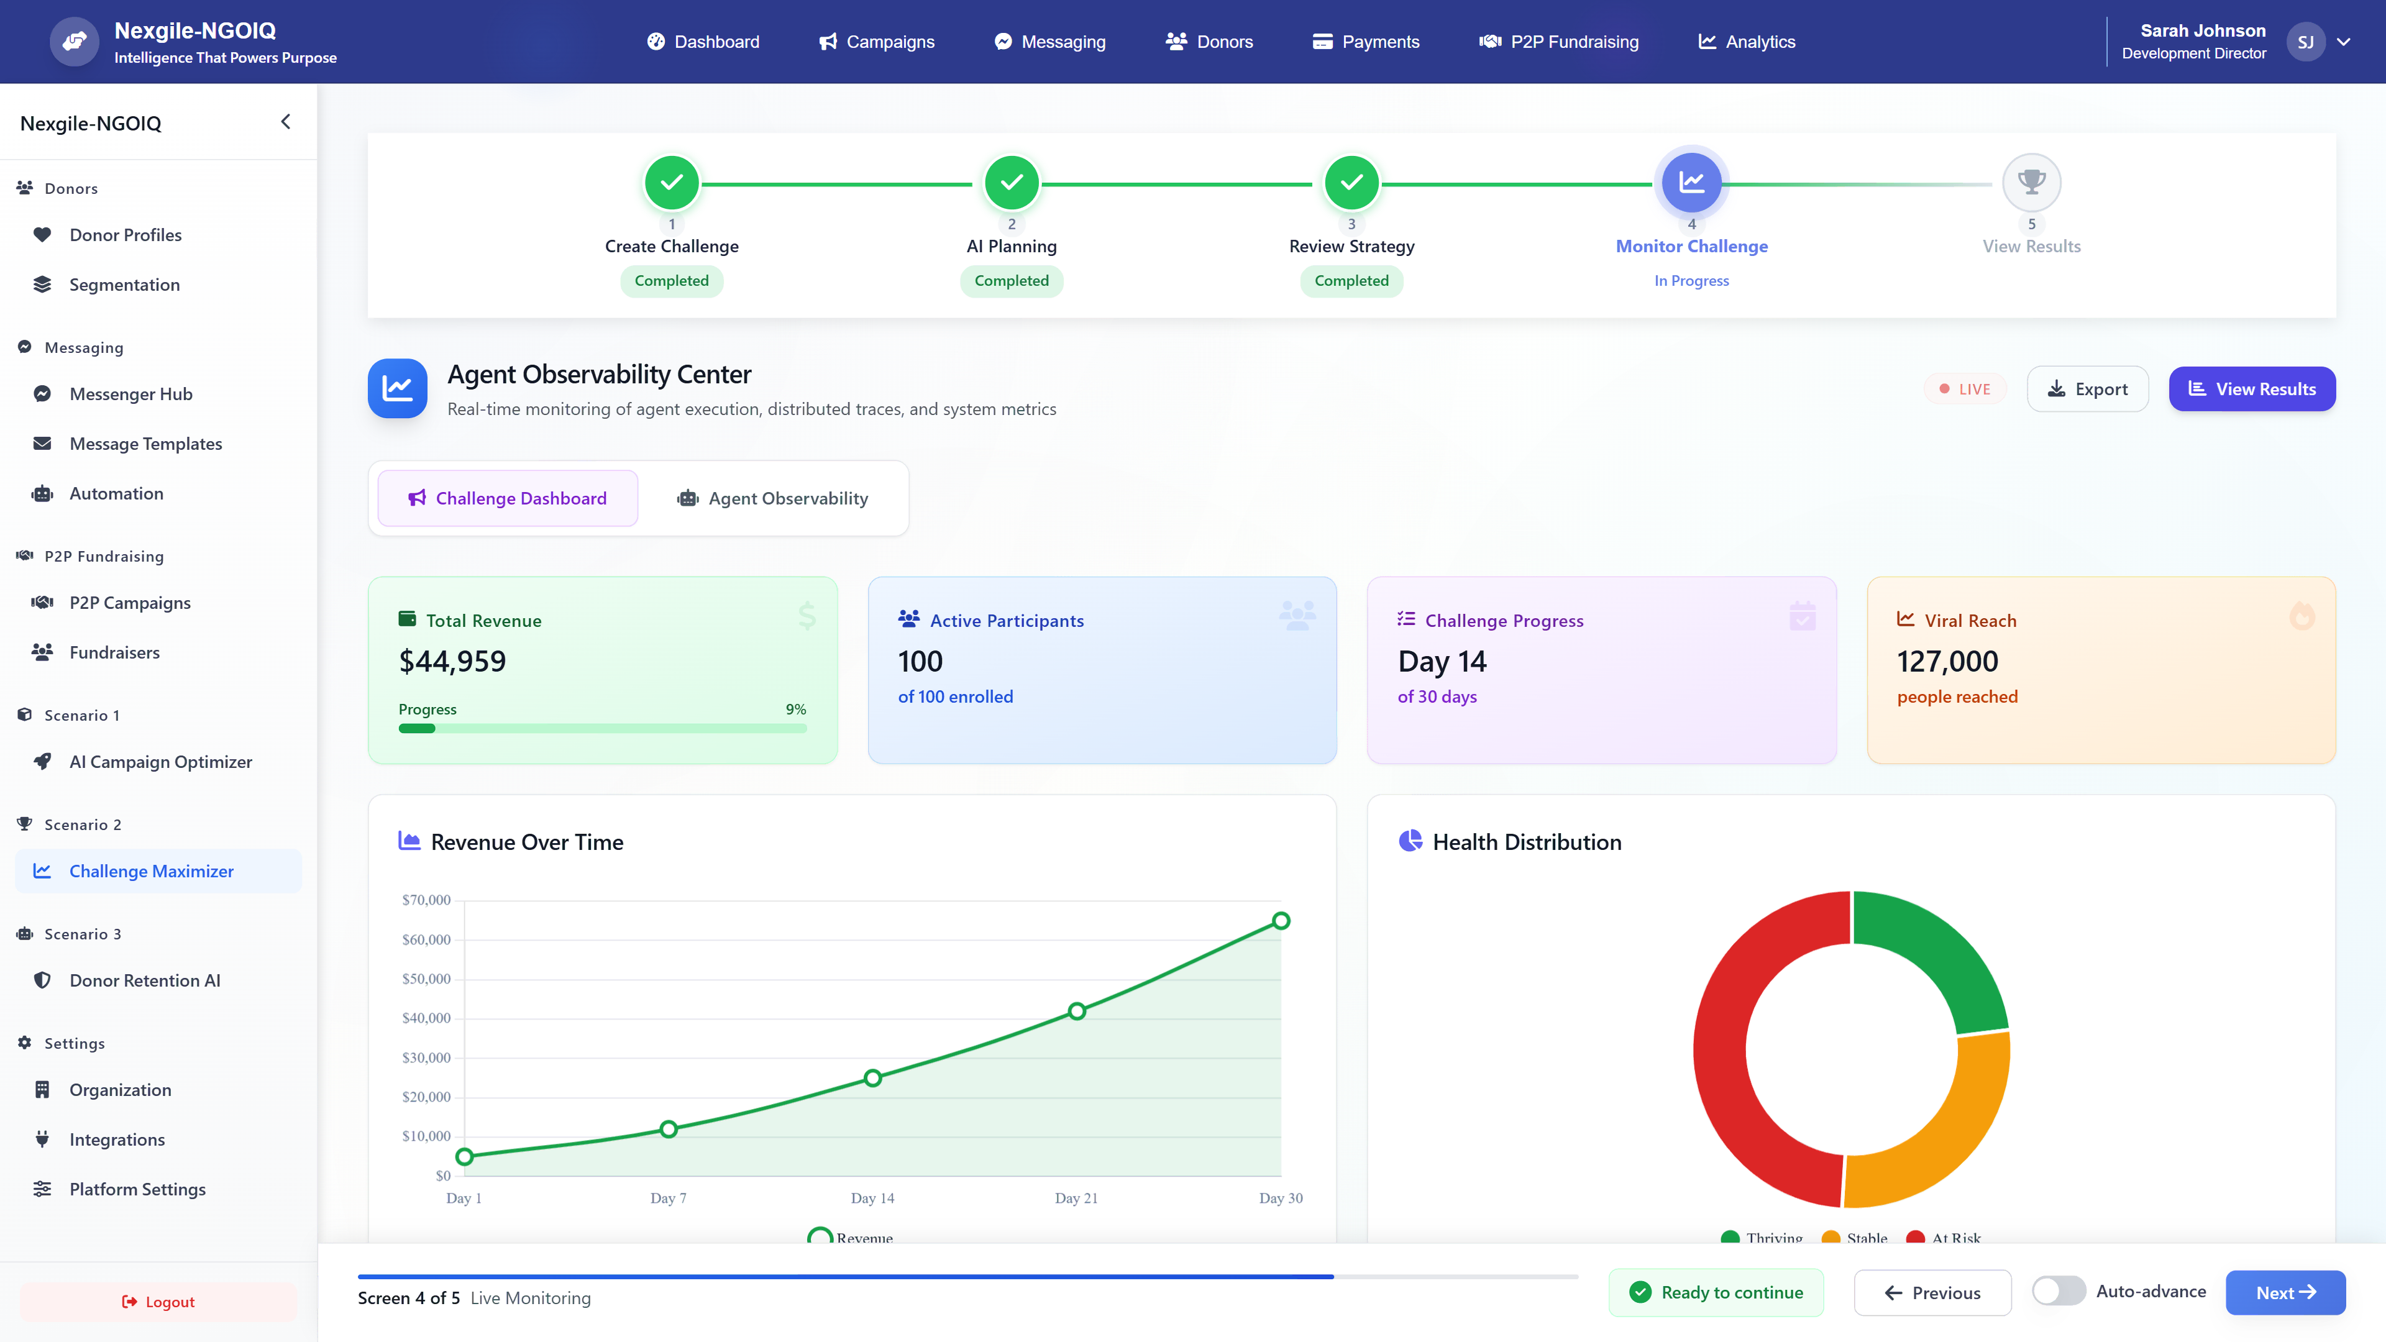
Task: Toggle the Auto-advance switch
Action: [x=2058, y=1291]
